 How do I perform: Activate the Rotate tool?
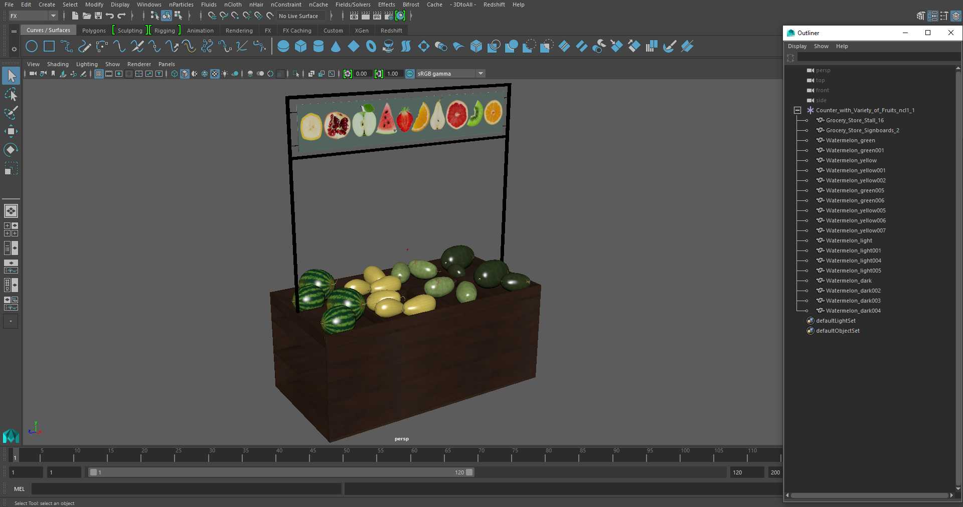coord(11,149)
